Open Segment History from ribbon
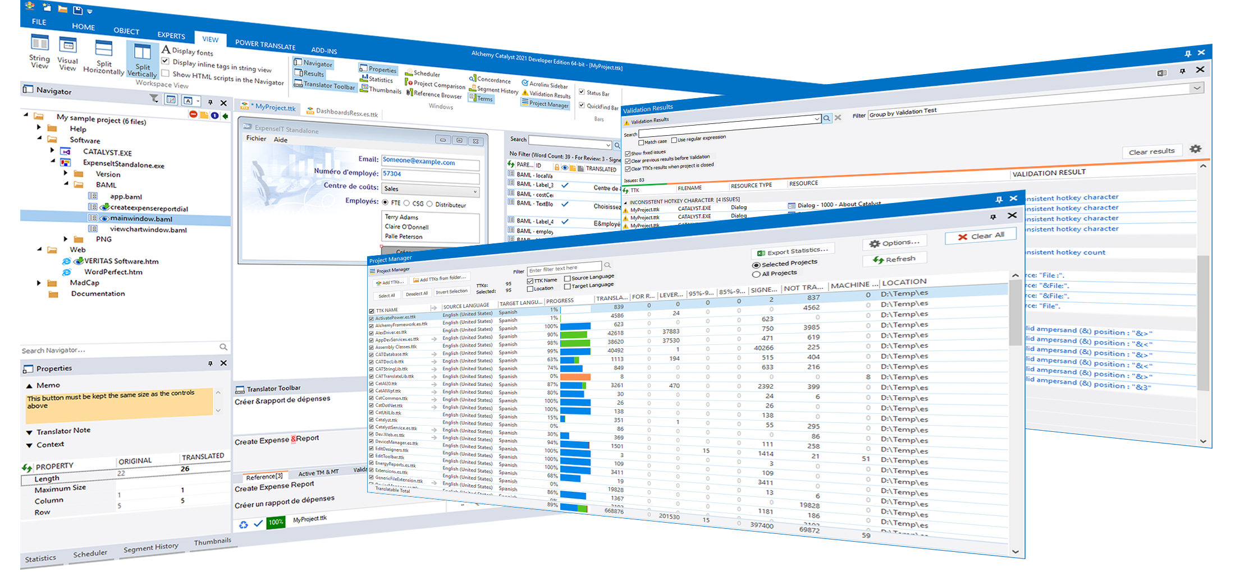The image size is (1235, 572). coord(493,89)
